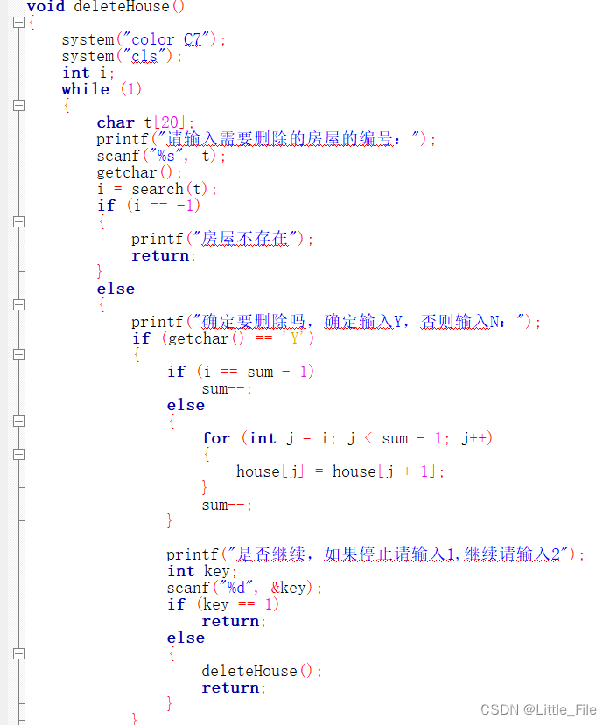Click the 'i = search(t);' line
This screenshot has height=725, width=610.
[157, 189]
